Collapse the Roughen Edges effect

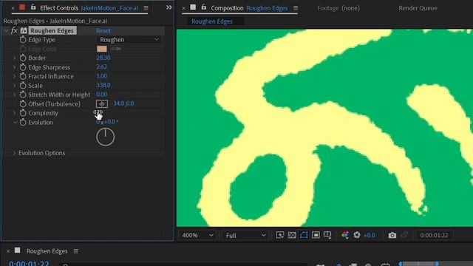pos(6,30)
